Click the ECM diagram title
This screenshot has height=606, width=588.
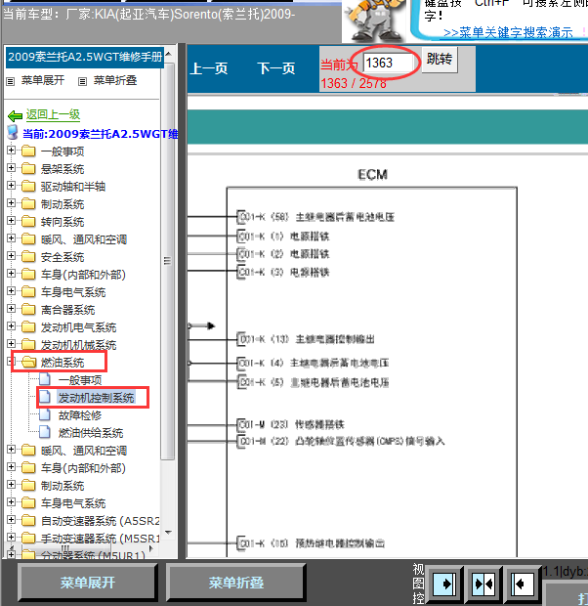tap(372, 175)
